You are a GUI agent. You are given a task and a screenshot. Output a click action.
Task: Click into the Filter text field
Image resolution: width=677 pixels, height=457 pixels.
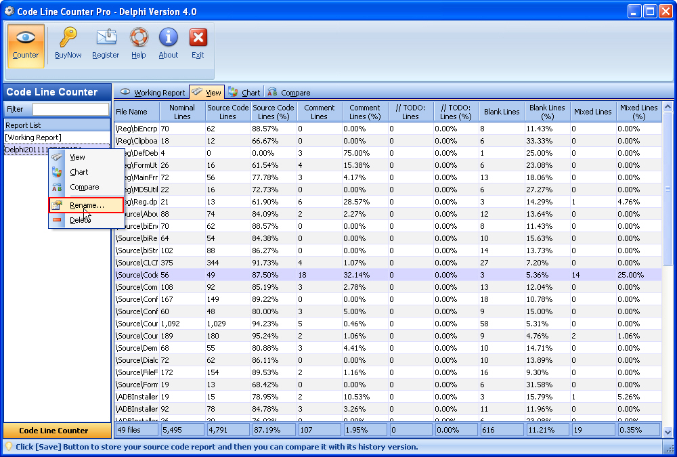[70, 109]
